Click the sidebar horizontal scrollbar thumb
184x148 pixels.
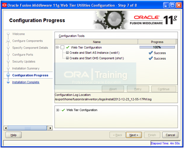pyautogui.click(x=27, y=128)
